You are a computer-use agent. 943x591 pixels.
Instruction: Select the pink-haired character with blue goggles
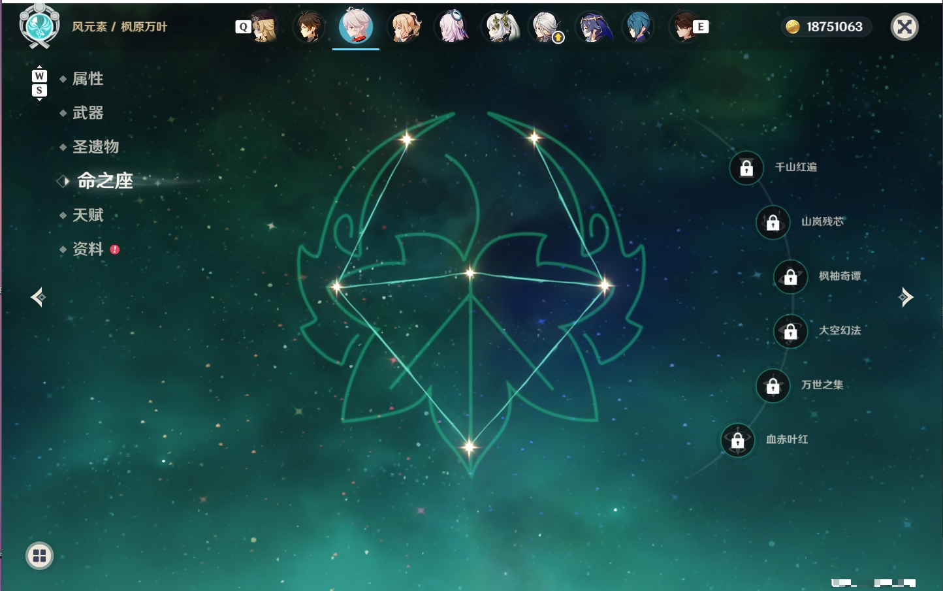(x=452, y=27)
